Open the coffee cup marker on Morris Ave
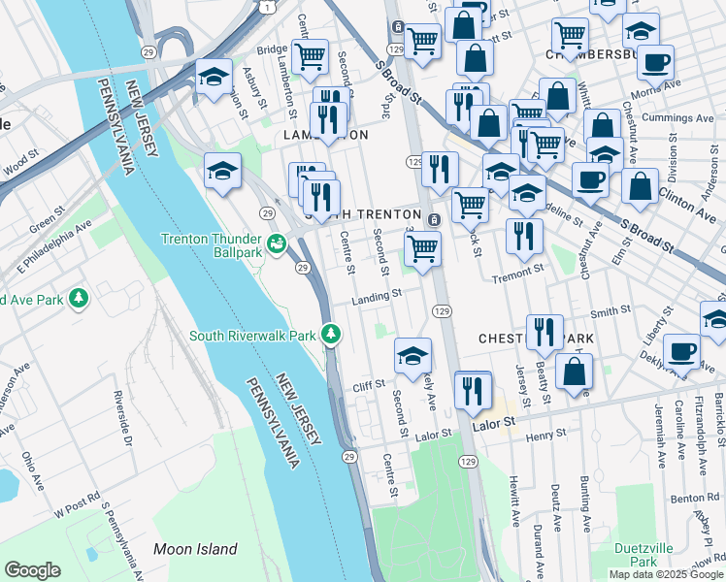This screenshot has height=582, width=726. tap(655, 64)
